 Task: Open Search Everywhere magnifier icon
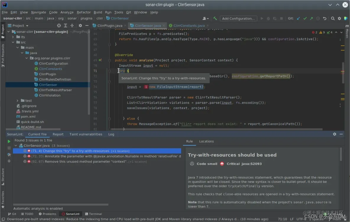coord(333,18)
